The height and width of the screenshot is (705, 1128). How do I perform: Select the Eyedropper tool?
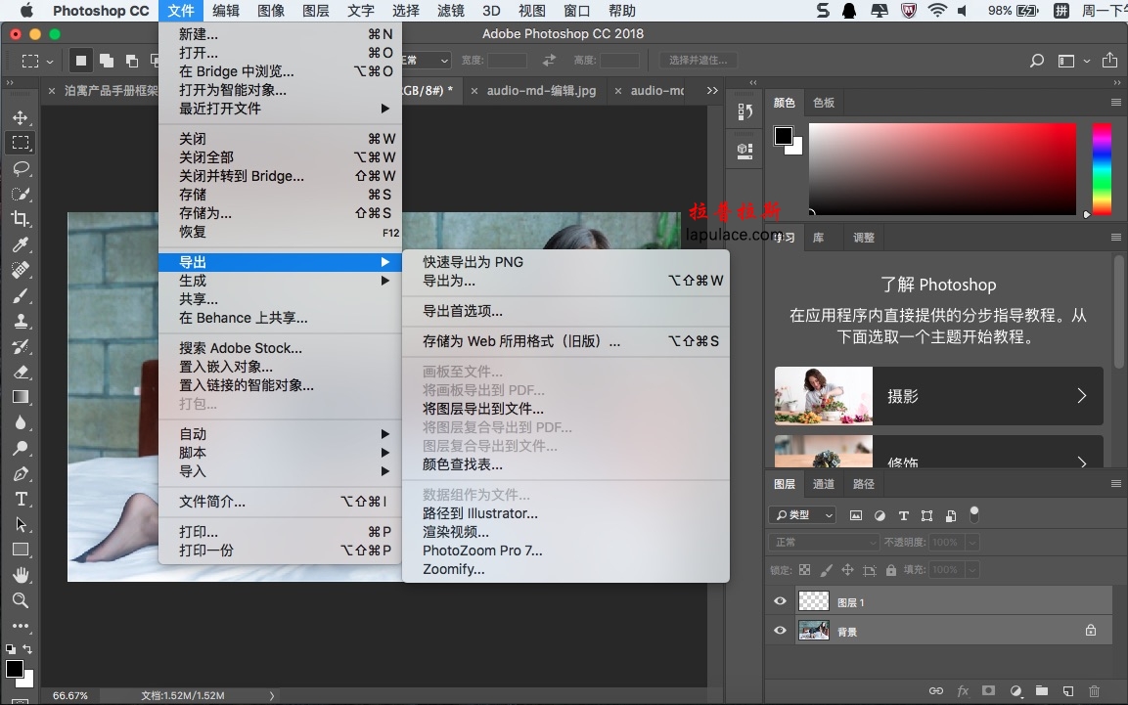coord(21,245)
